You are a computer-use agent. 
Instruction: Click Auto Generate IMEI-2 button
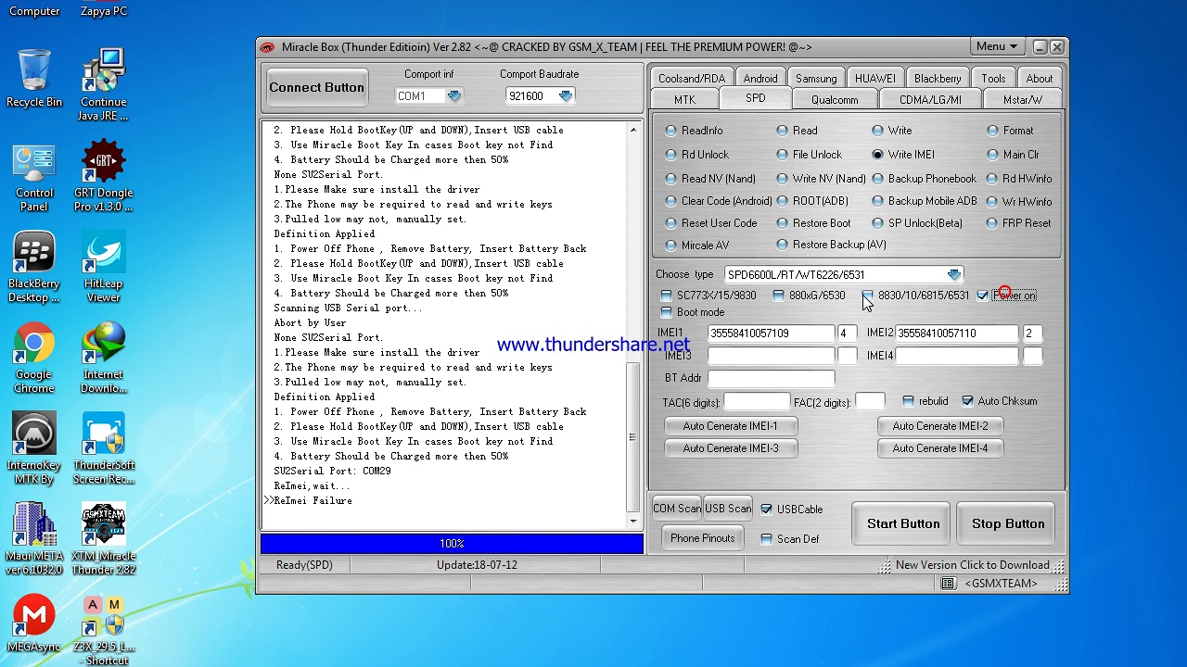940,426
